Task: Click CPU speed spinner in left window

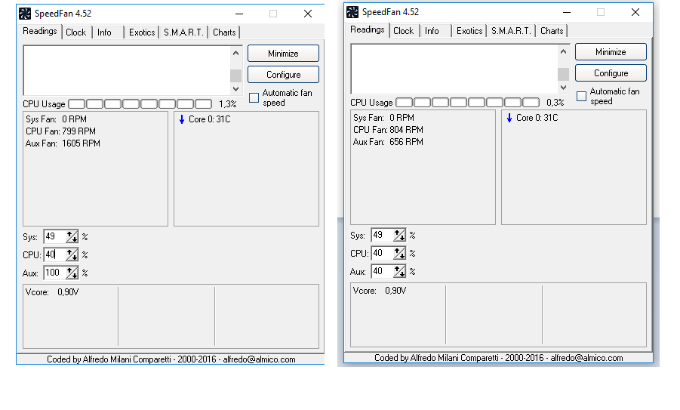Action: (x=72, y=254)
